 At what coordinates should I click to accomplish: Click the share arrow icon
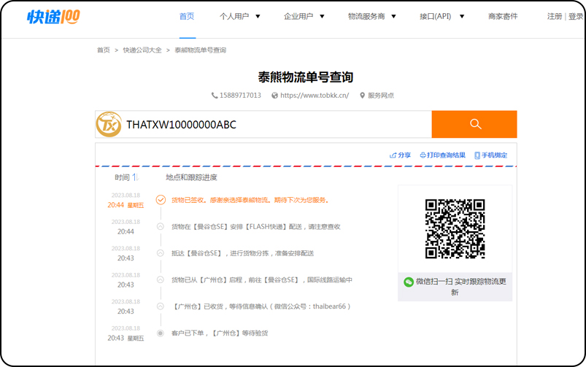click(x=393, y=155)
